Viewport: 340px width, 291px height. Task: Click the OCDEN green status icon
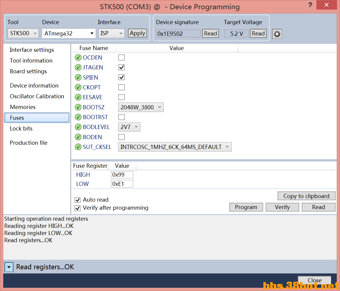(x=78, y=57)
